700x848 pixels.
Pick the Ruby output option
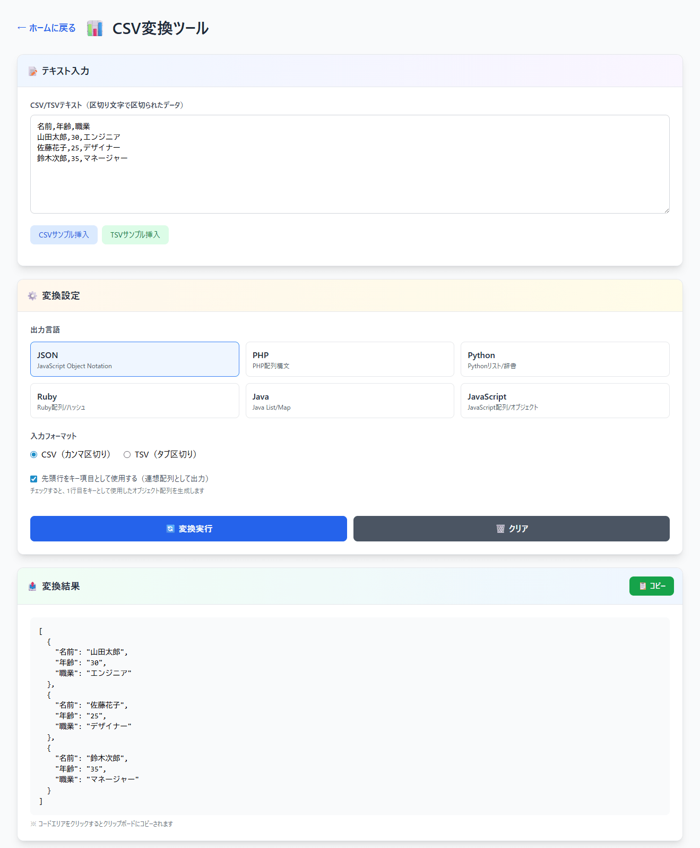pos(135,401)
